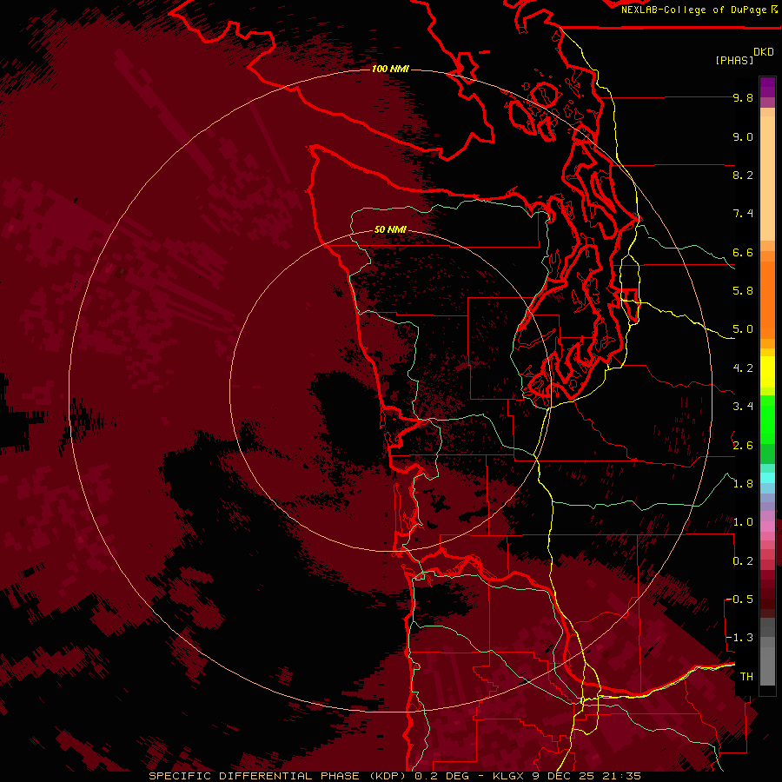This screenshot has height=782, width=782.
Task: Click the DKD legend title
Action: pyautogui.click(x=764, y=52)
